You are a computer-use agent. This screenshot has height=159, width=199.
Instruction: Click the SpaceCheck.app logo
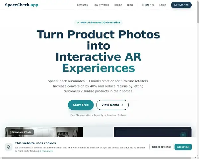click(21, 5)
